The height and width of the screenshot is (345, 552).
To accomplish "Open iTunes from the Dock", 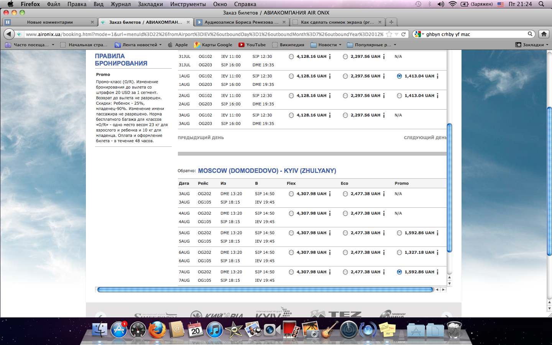I will [215, 330].
